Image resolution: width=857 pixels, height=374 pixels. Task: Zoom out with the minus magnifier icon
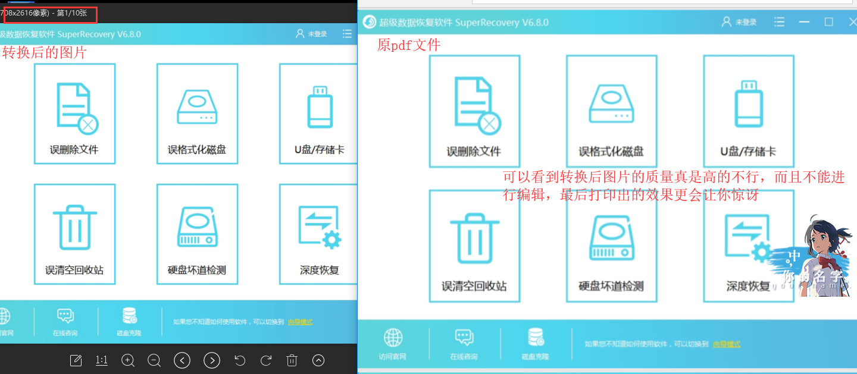tap(154, 360)
